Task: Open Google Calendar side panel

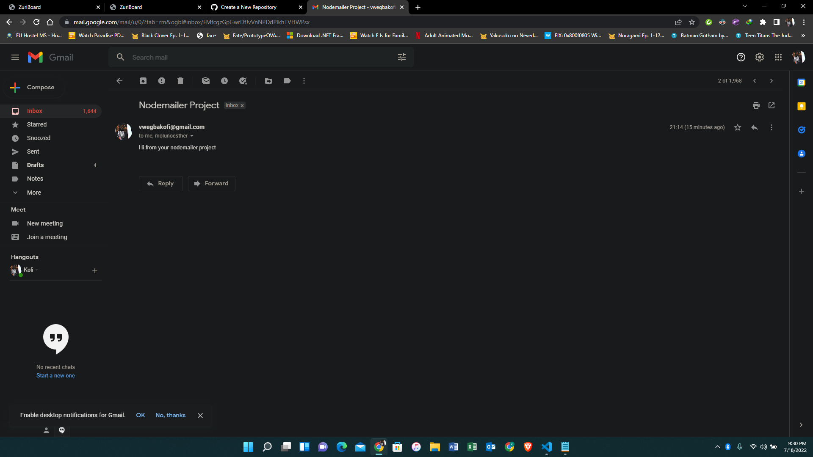Action: coord(802,83)
